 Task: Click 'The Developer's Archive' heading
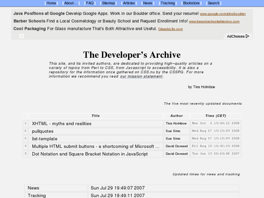132,55
